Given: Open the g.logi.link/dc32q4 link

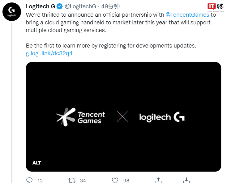Looking at the screenshot, I should [x=49, y=53].
